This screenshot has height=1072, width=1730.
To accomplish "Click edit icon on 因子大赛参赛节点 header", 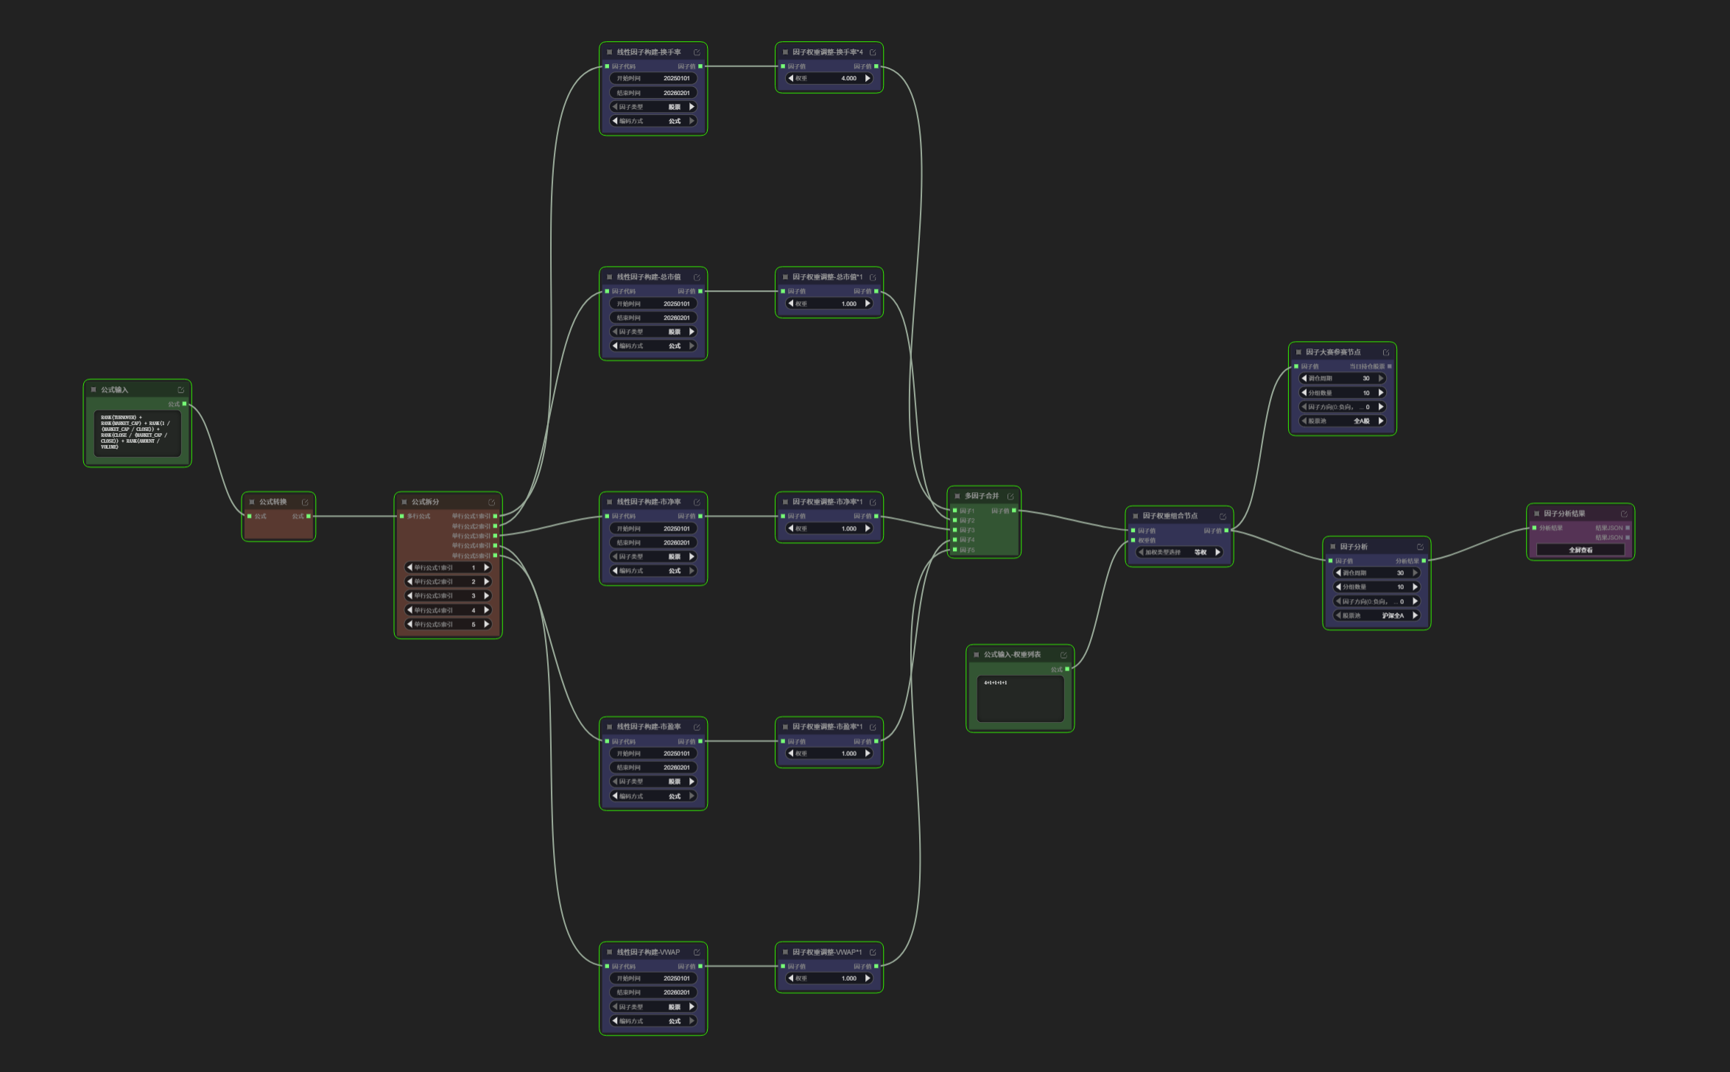I will (1385, 352).
